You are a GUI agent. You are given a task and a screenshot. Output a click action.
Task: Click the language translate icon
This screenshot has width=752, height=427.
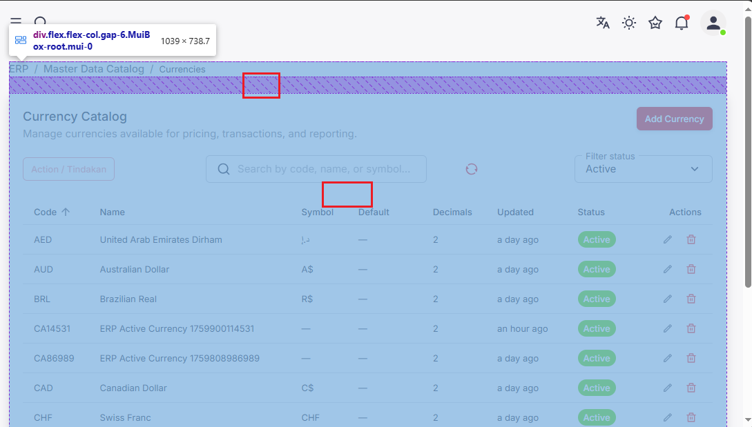(x=603, y=23)
